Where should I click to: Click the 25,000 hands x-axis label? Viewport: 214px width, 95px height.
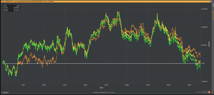[x=106, y=85]
